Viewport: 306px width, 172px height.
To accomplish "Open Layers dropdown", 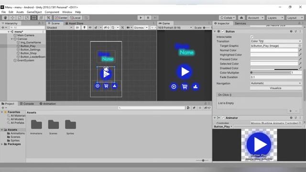I will tap(275, 18).
